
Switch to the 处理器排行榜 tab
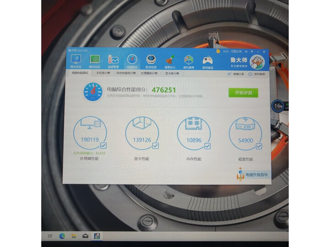[x=149, y=73]
